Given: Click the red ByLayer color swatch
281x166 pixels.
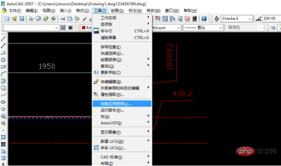Looking at the screenshot, I should [x=84, y=28].
